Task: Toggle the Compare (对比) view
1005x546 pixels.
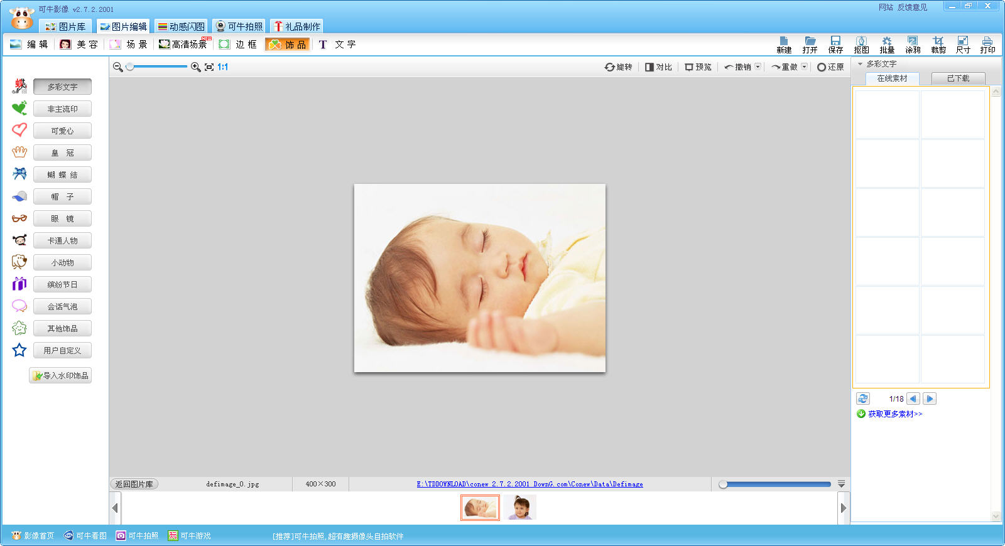Action: 658,67
